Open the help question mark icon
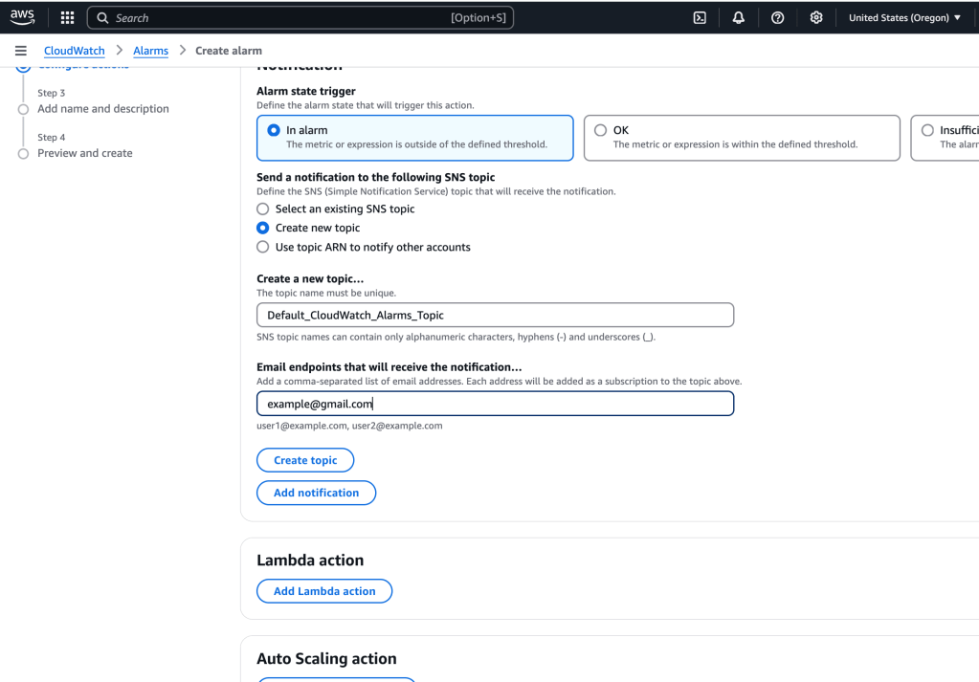Viewport: 979px width, 682px height. 778,17
